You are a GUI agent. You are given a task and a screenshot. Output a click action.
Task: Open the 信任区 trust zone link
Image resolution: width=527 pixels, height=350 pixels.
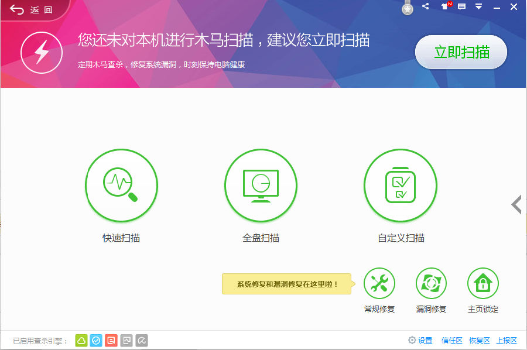(451, 341)
